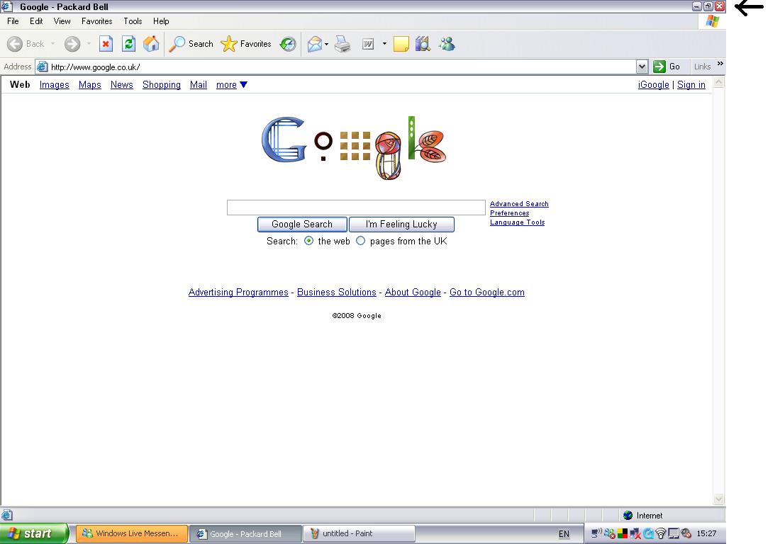Print the page using the printer icon

(x=342, y=44)
